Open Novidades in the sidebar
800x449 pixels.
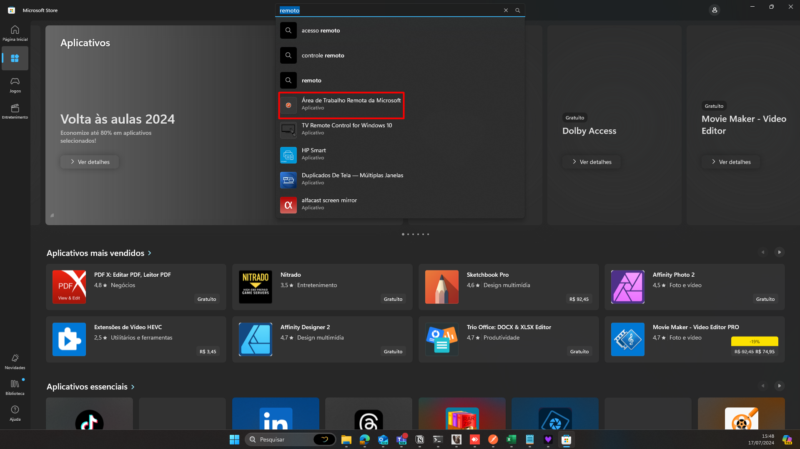coord(15,361)
